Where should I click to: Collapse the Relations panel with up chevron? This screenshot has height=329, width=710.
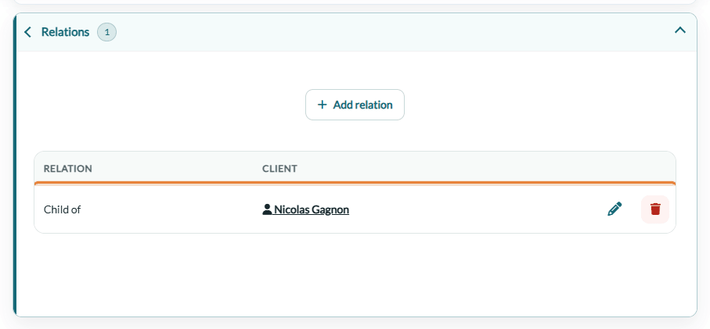tap(679, 30)
